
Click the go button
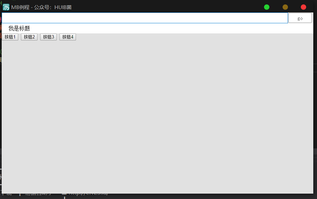coord(300,18)
